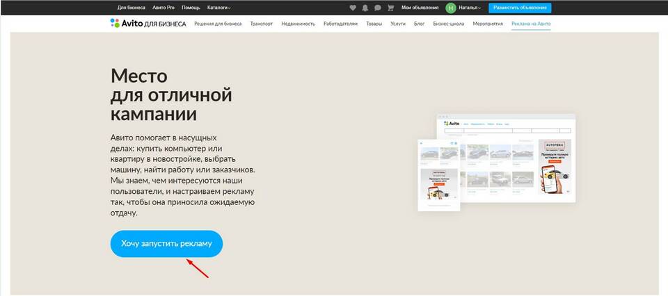Click the heading Место для отличной кампании
Screen dimensions: 668x296
(171, 95)
